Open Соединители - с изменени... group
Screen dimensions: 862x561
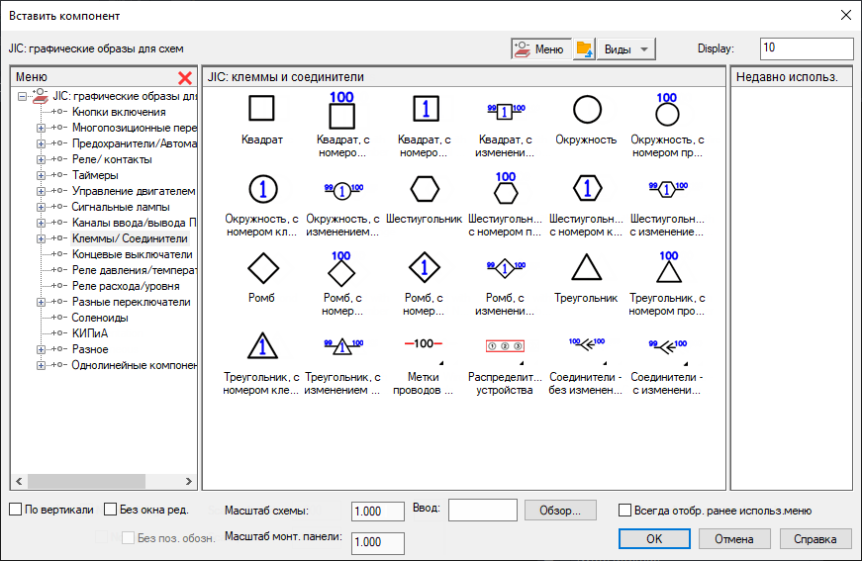[667, 345]
